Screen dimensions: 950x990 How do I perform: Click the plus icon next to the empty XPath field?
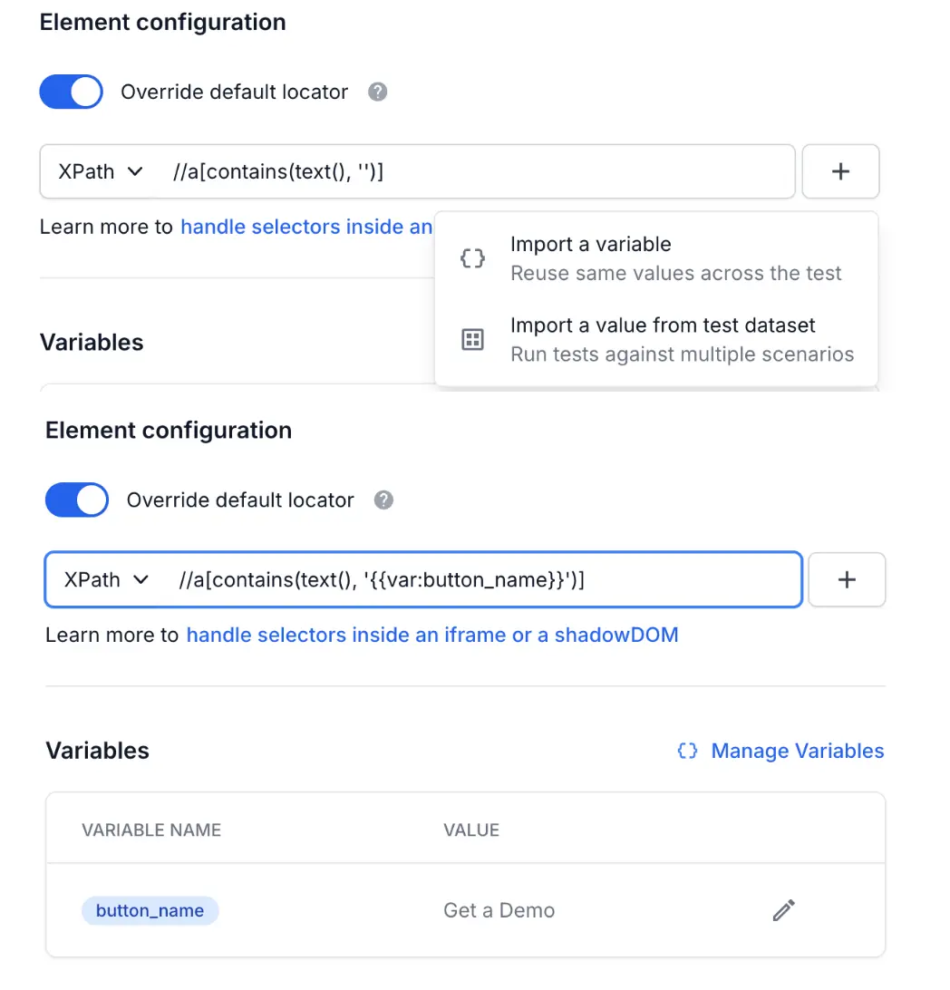[x=840, y=170]
